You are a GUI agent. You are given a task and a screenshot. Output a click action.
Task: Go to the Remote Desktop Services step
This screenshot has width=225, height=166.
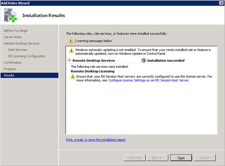click(22, 43)
